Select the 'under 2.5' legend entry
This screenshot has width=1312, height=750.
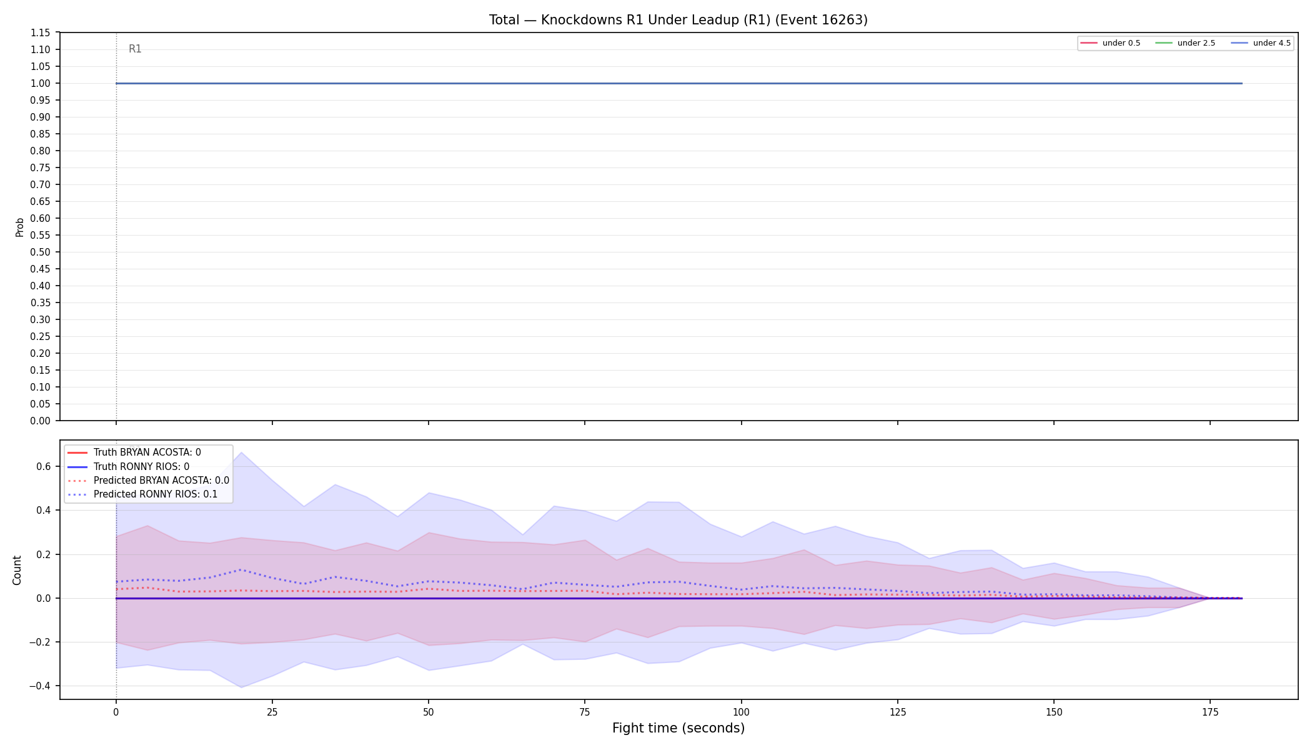click(1185, 43)
